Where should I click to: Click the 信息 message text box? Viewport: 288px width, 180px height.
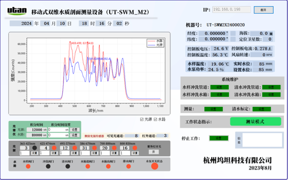261,139
